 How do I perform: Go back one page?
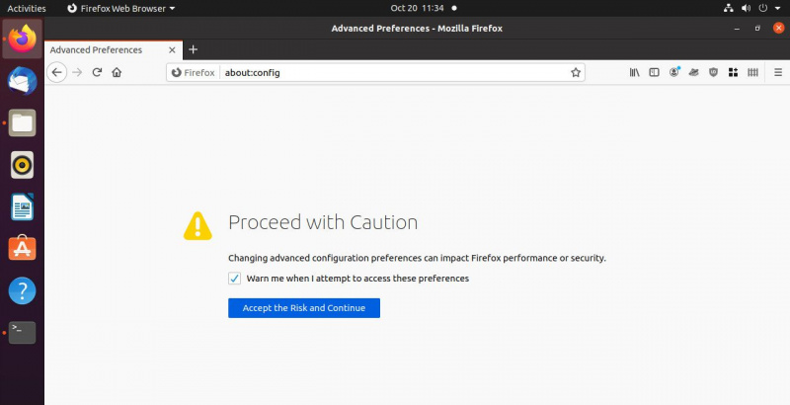coord(57,72)
